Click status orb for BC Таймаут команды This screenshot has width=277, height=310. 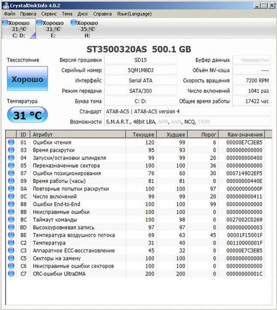tap(11, 219)
